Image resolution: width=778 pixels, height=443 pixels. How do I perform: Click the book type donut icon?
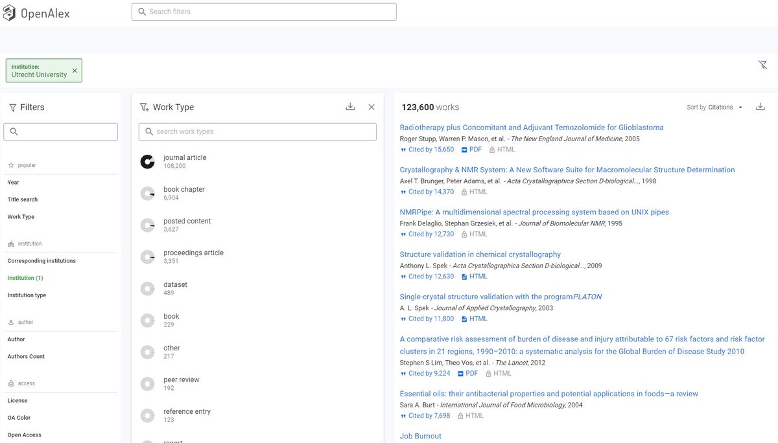(x=148, y=321)
